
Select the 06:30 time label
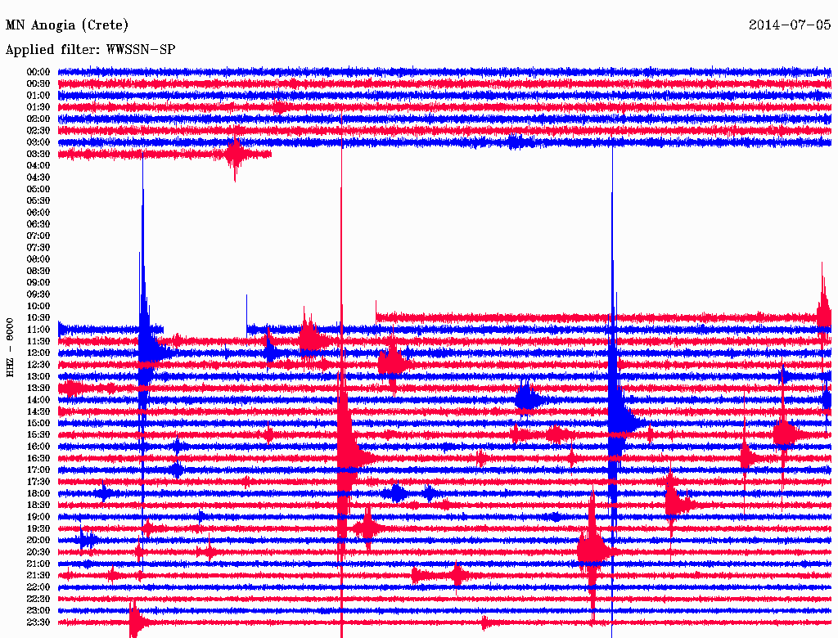pos(38,224)
